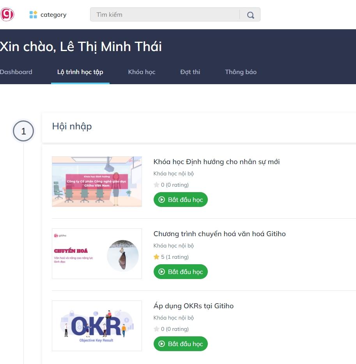Screen dimensions: 356x364
Task: Open Chương trình chuyển hoá văn hoá Gitiho link
Action: coord(220,234)
